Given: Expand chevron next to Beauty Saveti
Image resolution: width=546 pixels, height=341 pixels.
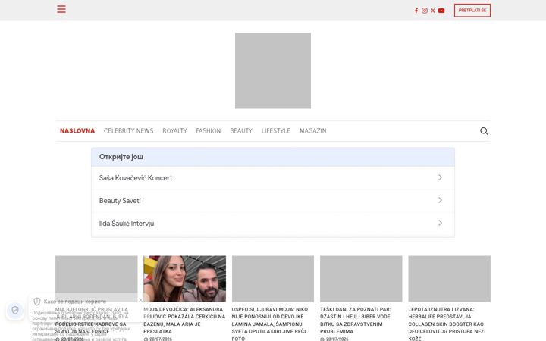Looking at the screenshot, I should click(x=440, y=200).
